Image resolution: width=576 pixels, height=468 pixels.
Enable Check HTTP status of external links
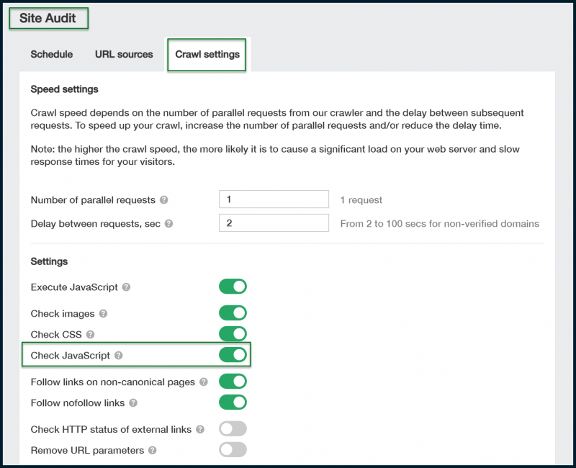233,428
